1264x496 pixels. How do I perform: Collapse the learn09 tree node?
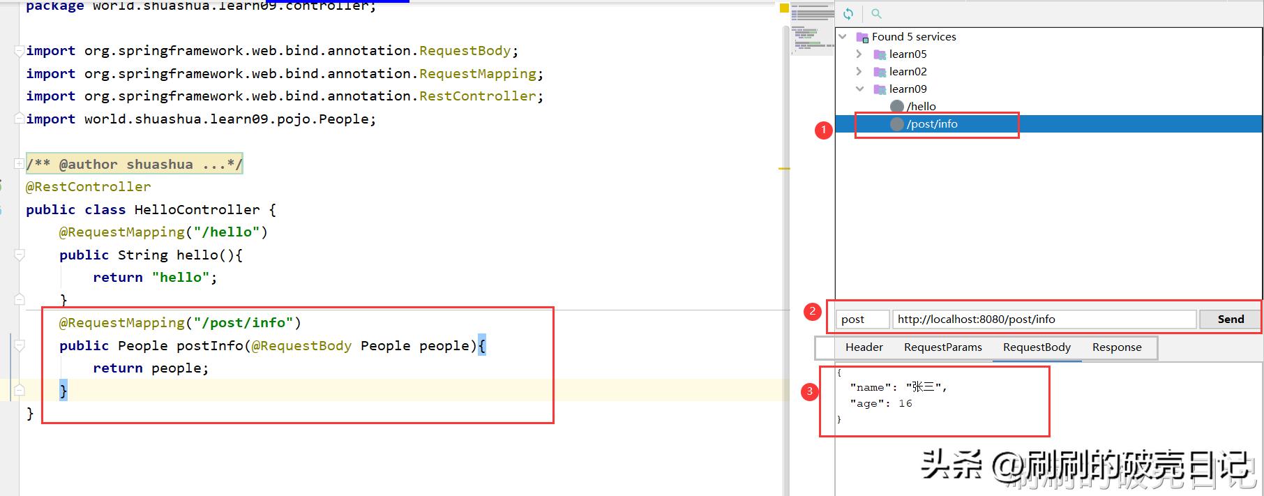coord(859,89)
